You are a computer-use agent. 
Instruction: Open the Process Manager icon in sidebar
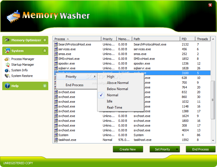[7, 59]
